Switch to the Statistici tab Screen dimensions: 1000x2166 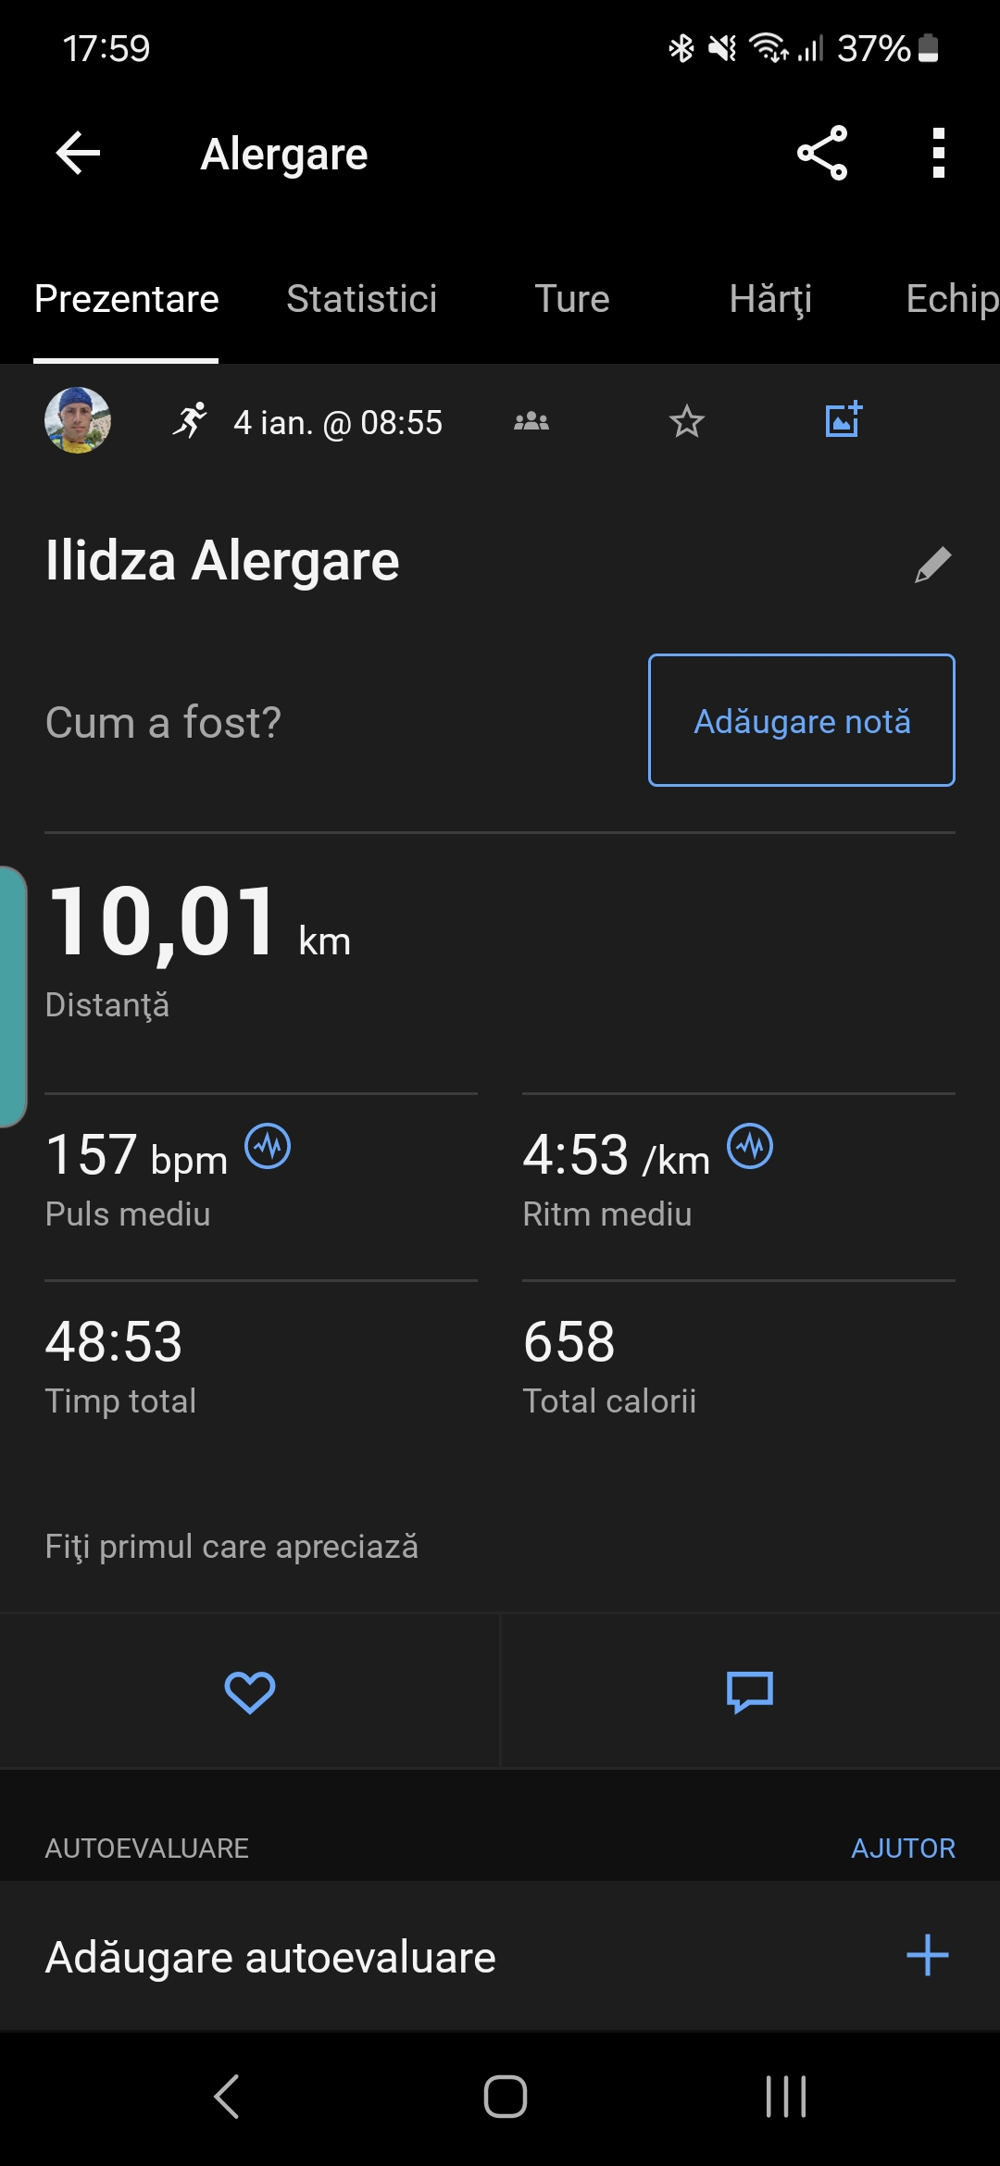point(361,299)
